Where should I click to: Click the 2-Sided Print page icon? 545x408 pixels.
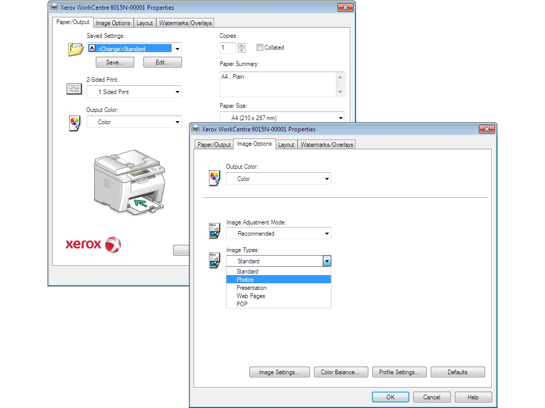pyautogui.click(x=74, y=89)
